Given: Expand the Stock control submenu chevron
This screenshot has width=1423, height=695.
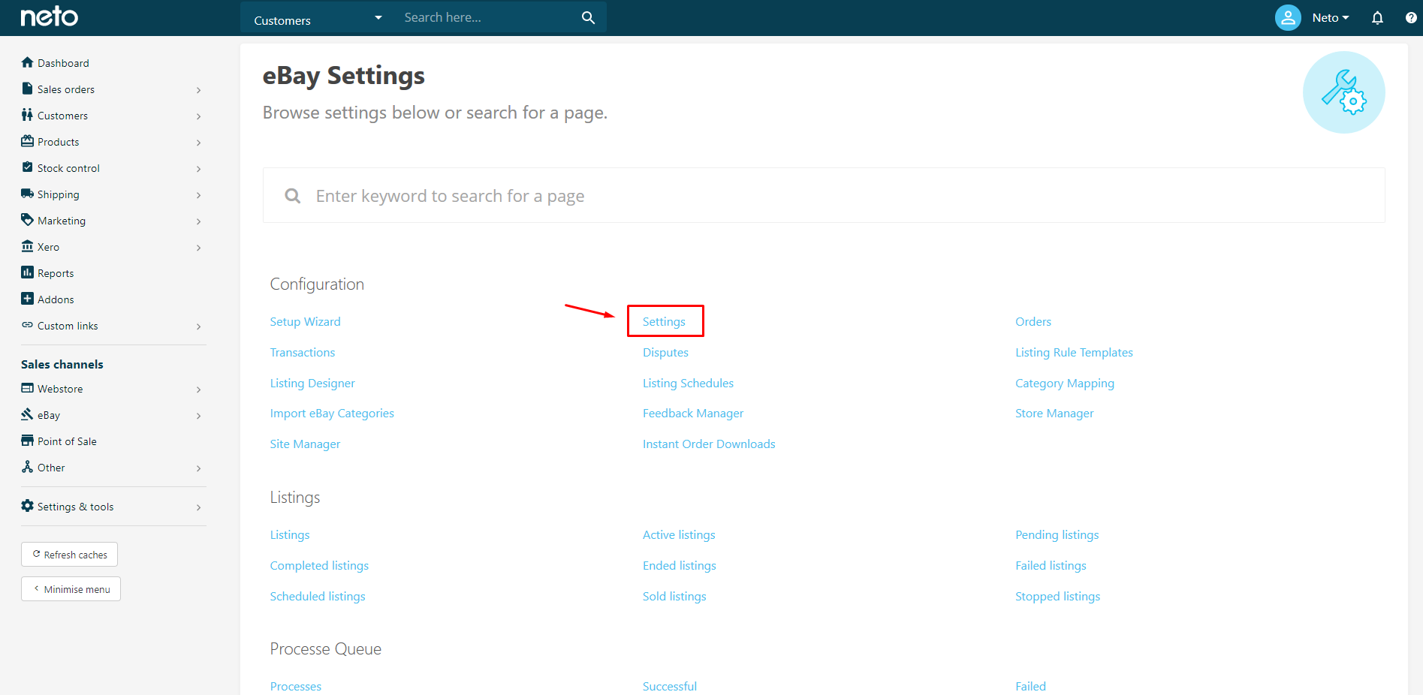Looking at the screenshot, I should (199, 169).
